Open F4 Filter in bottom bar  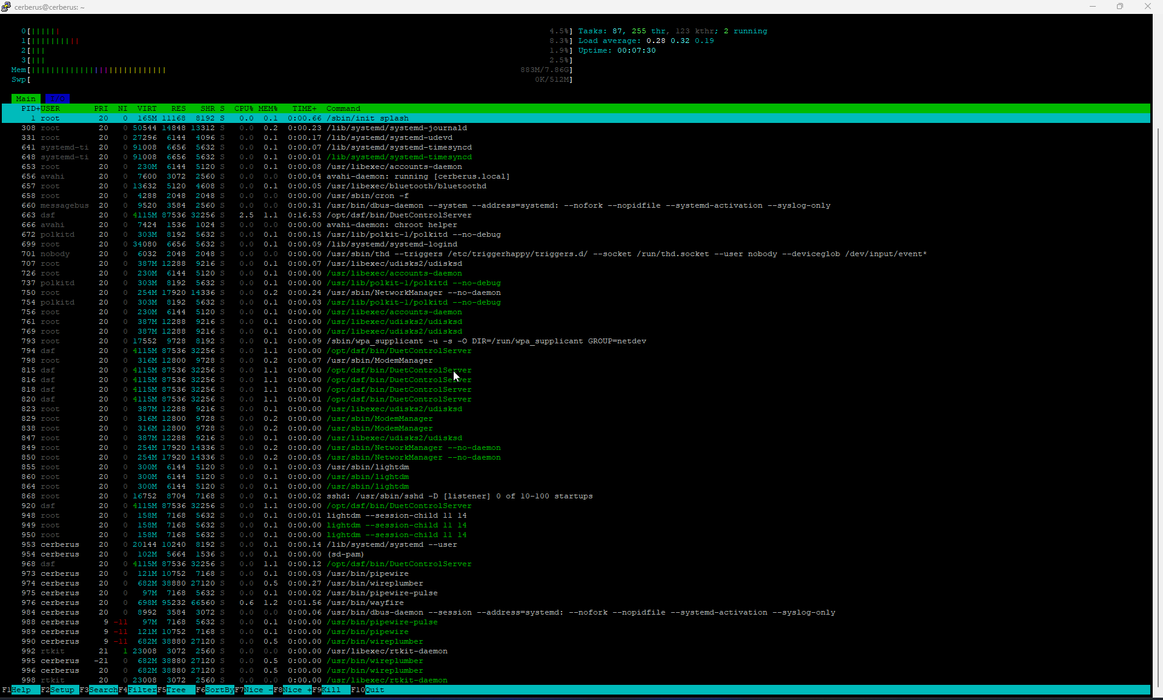click(x=138, y=690)
